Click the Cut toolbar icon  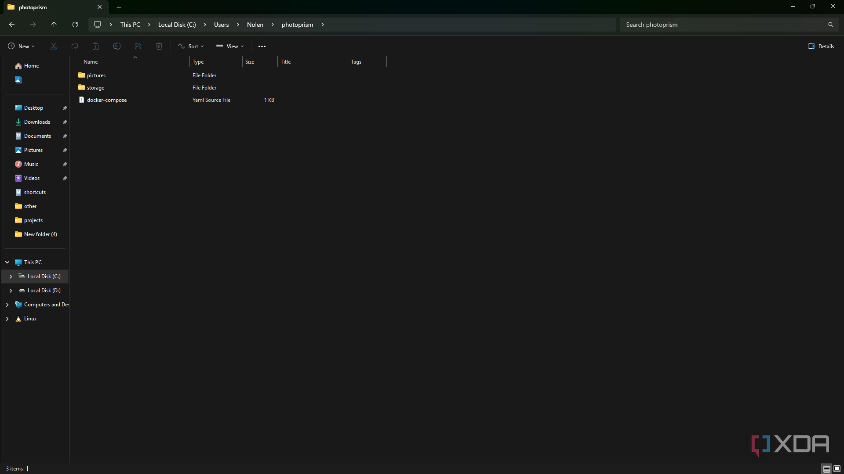54,46
